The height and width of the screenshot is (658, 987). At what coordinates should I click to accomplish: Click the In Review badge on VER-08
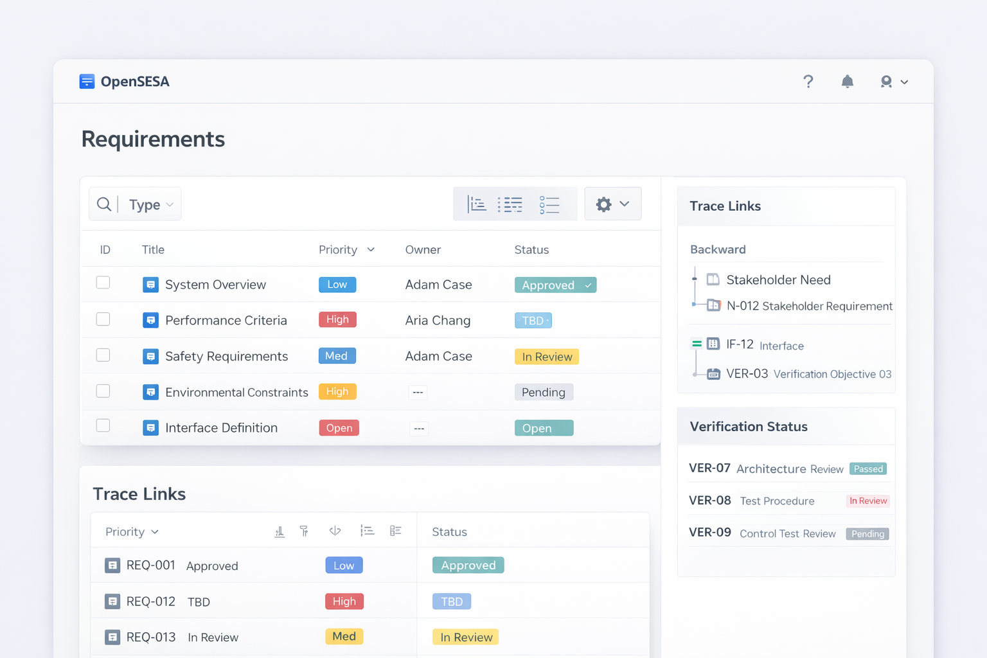pos(868,501)
